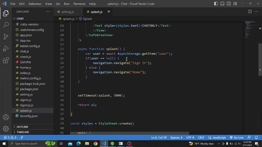Toggle primary side bar layout icon
Screen dimensions: 262x147
(216, 4)
